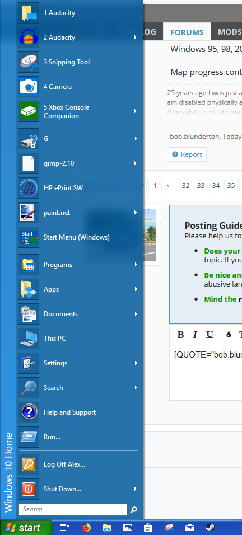Click the G drive icon
The width and height of the screenshot is (242, 535).
29,139
